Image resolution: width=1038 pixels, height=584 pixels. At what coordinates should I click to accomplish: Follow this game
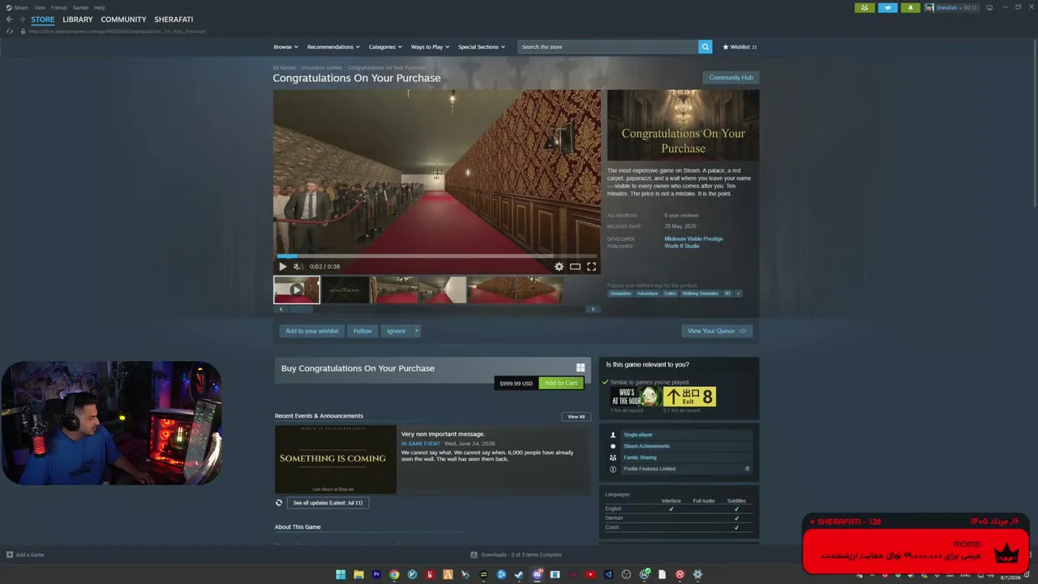[x=362, y=331]
